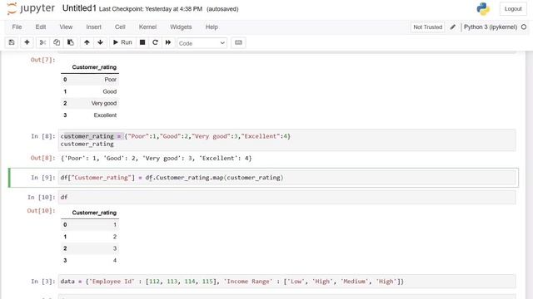Open the File menu
This screenshot has height=299, width=533.
[x=17, y=27]
